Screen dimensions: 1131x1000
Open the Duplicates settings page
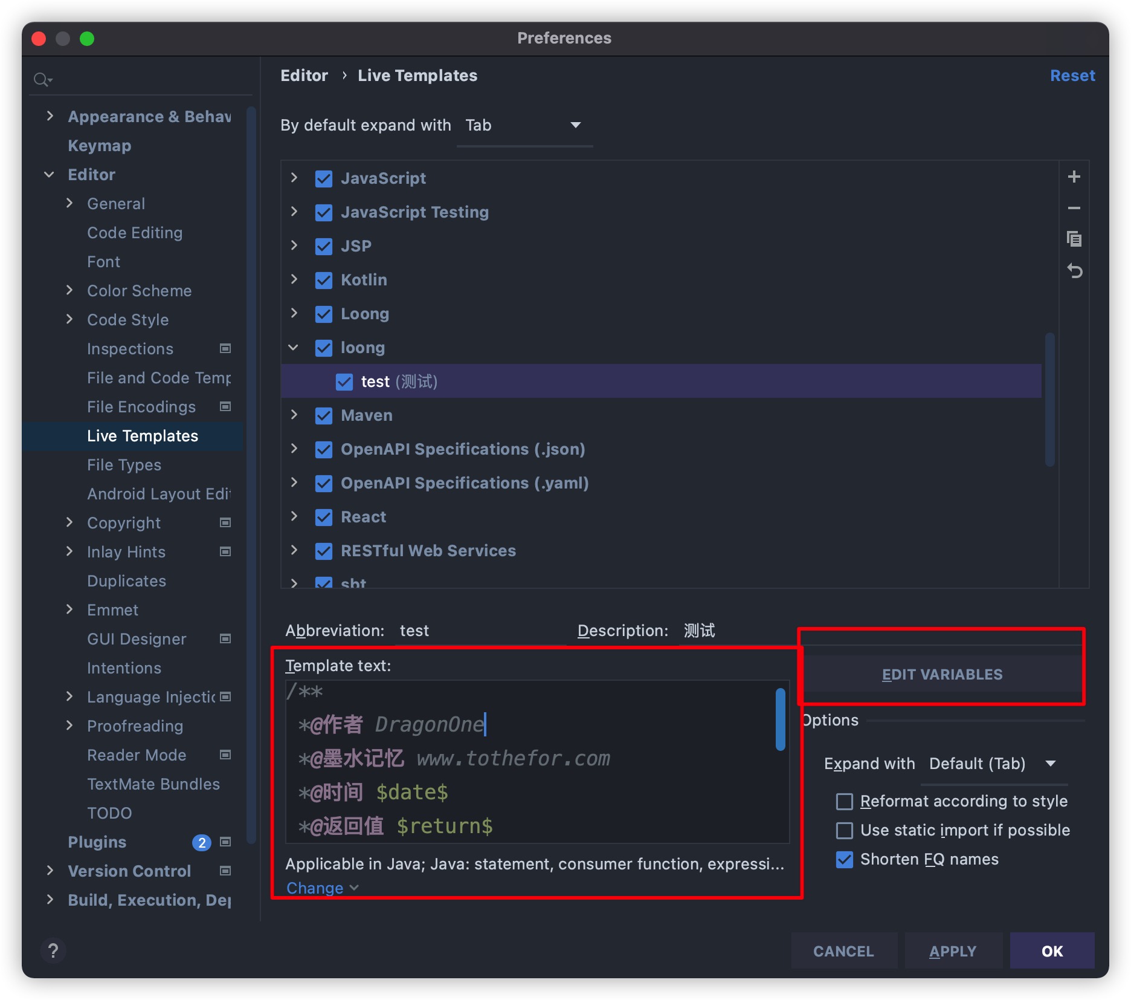(x=126, y=581)
